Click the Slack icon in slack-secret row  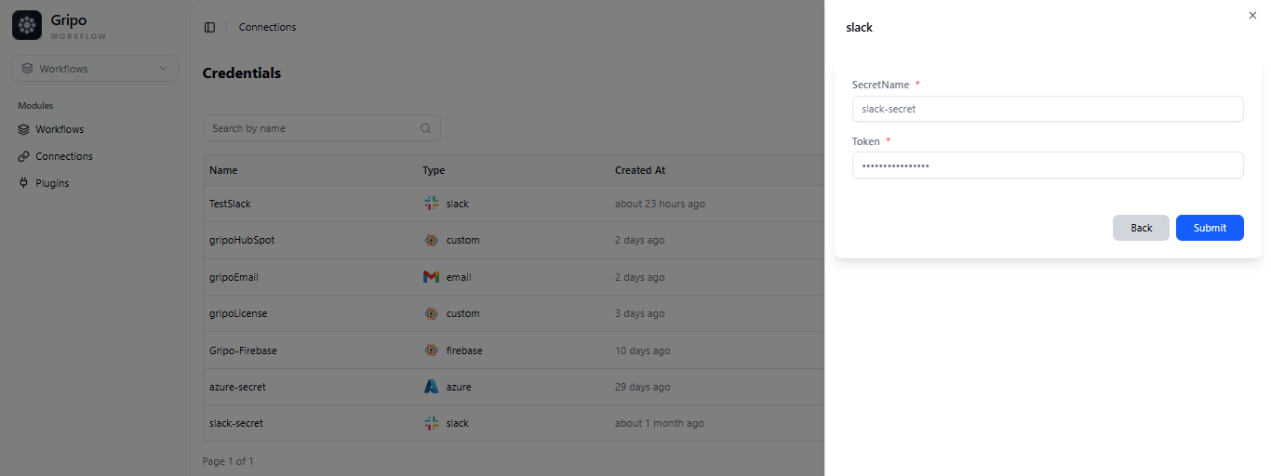tap(431, 423)
